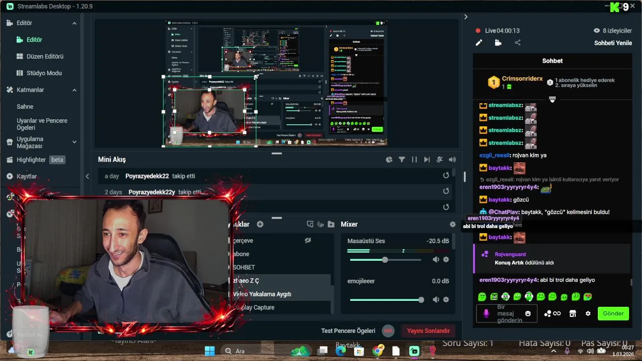Expand the gift leaderboard arrow in chat
Screen dimensions: 642x361
[552, 99]
